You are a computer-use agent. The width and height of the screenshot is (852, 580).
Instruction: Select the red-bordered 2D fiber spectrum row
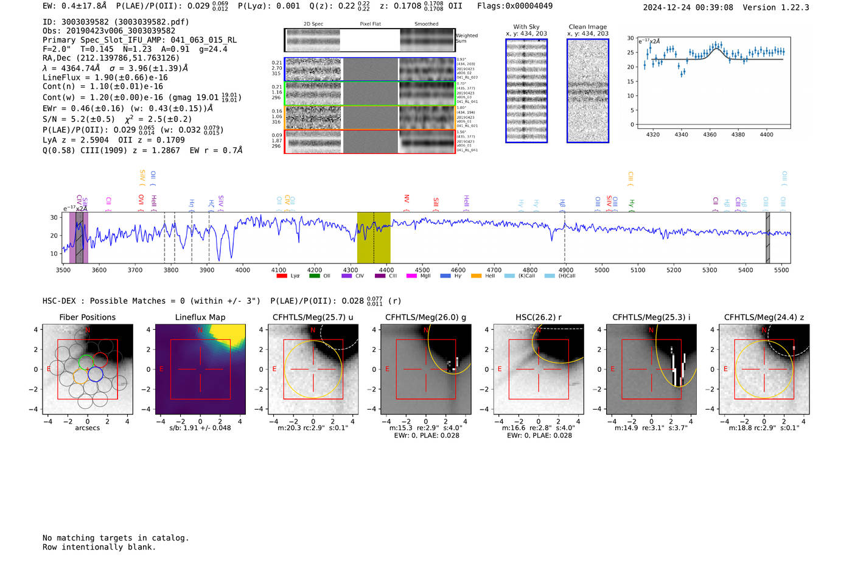[x=370, y=141]
